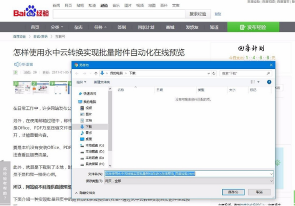This screenshot has height=206, width=295.
Task: Click the recent locations dropdown arrow beside Forward
Action: click(91, 73)
